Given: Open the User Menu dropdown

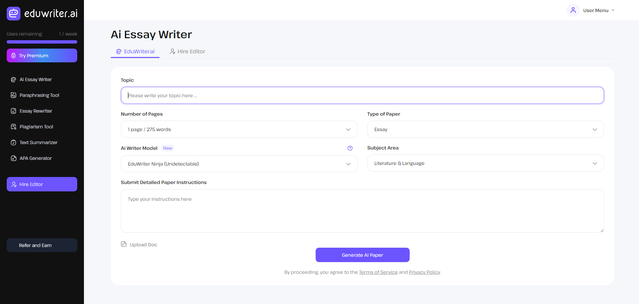Looking at the screenshot, I should [x=591, y=10].
